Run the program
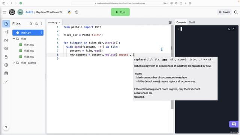240x135 pixels. (120, 12)
